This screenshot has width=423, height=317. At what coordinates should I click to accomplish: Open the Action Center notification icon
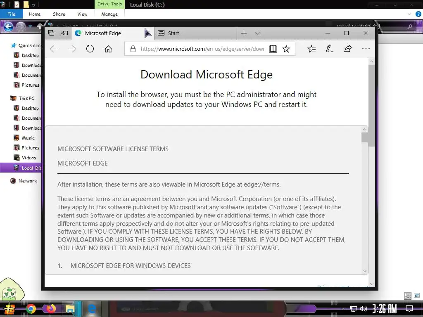click(409, 309)
